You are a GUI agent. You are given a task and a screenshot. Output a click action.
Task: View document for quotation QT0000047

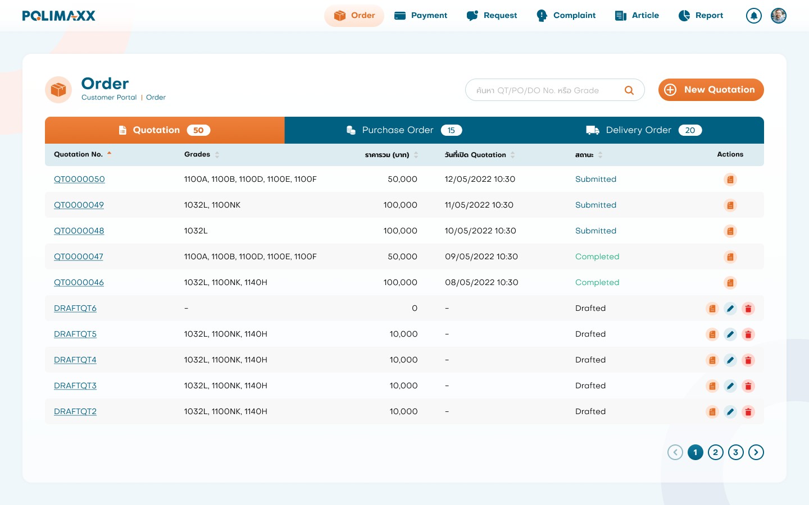click(x=730, y=257)
